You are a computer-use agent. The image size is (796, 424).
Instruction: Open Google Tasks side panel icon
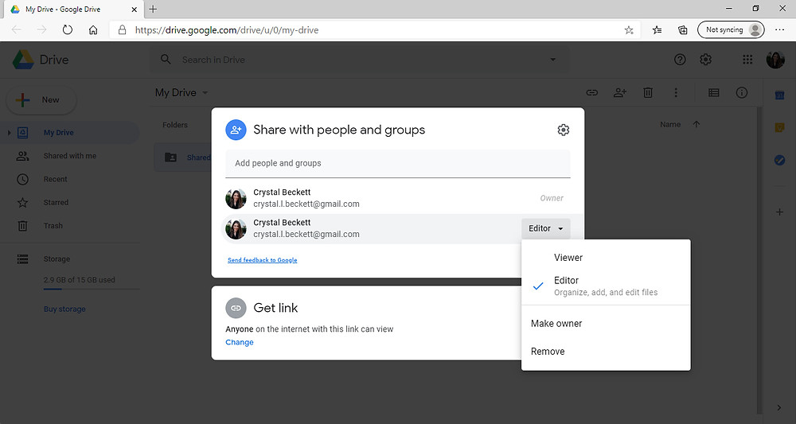[x=780, y=160]
